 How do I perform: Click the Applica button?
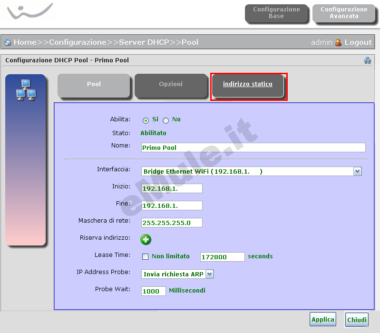[x=323, y=319]
